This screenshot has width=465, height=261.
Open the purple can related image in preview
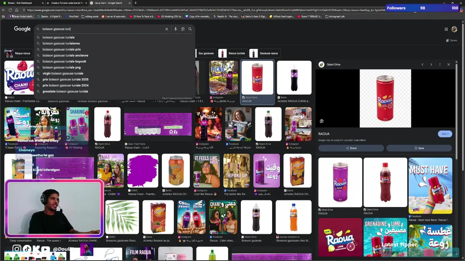pos(340,182)
